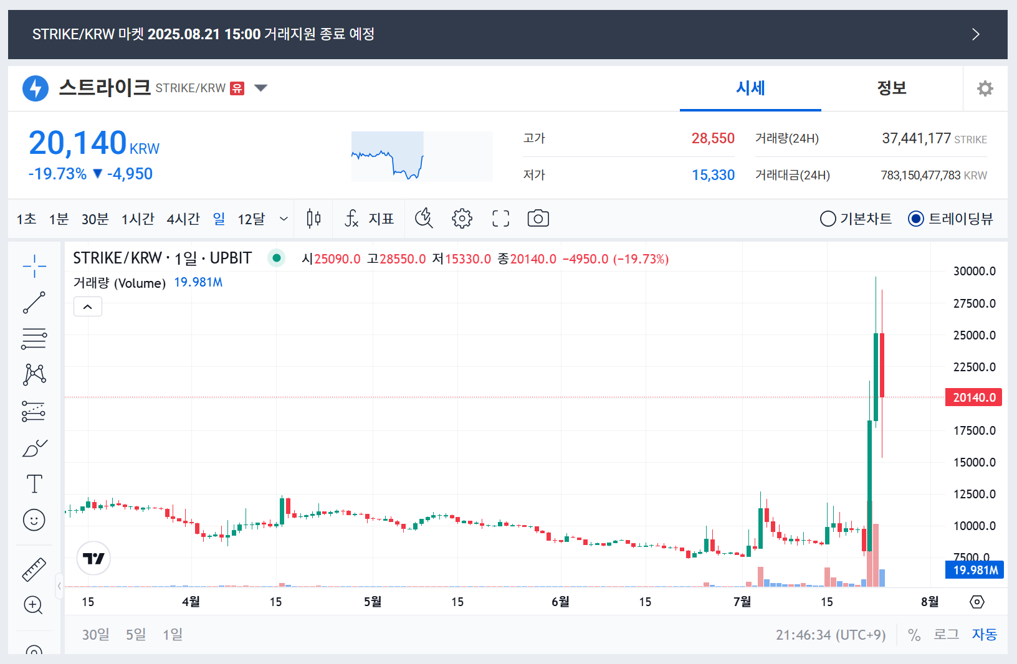
Task: Open the extra timeframe dropdown next to 12달
Action: click(284, 219)
